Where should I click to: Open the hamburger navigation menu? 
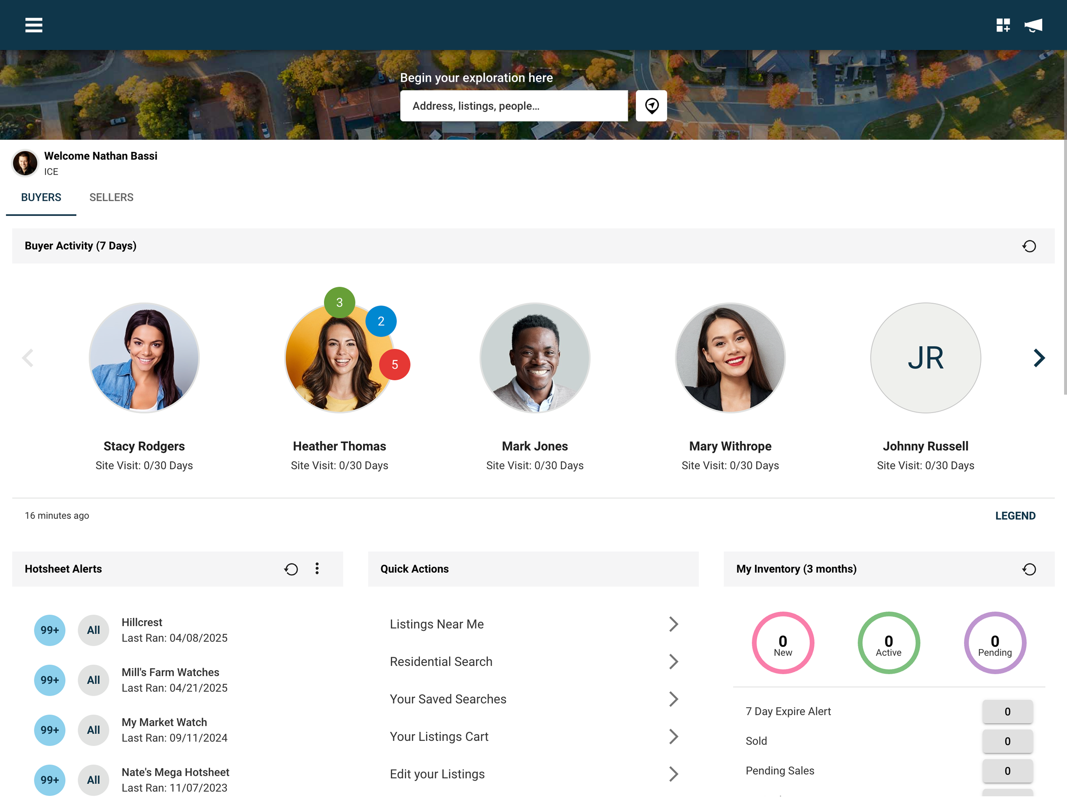point(34,25)
